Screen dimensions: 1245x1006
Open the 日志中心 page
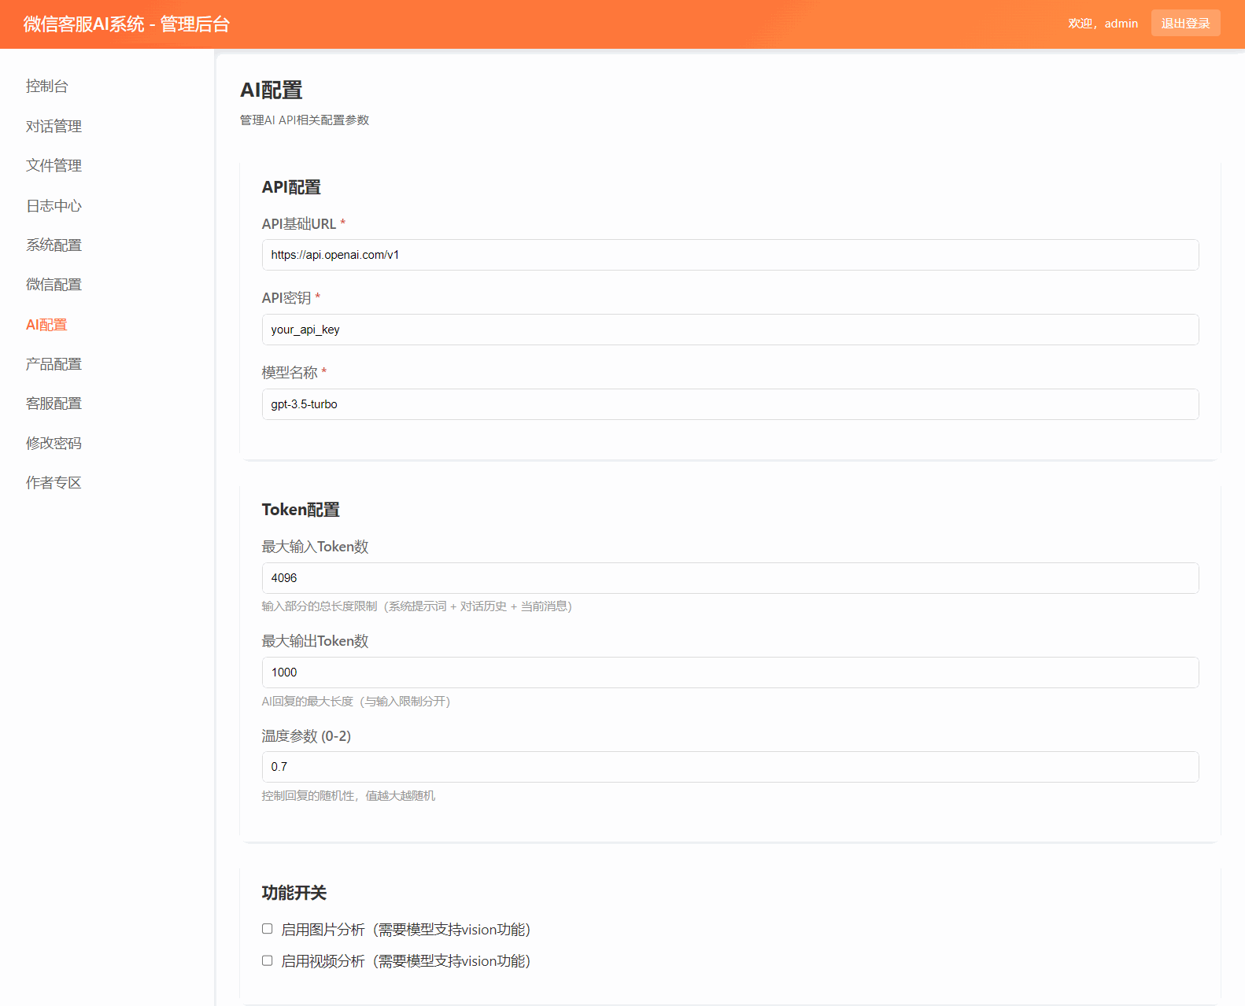pos(54,206)
